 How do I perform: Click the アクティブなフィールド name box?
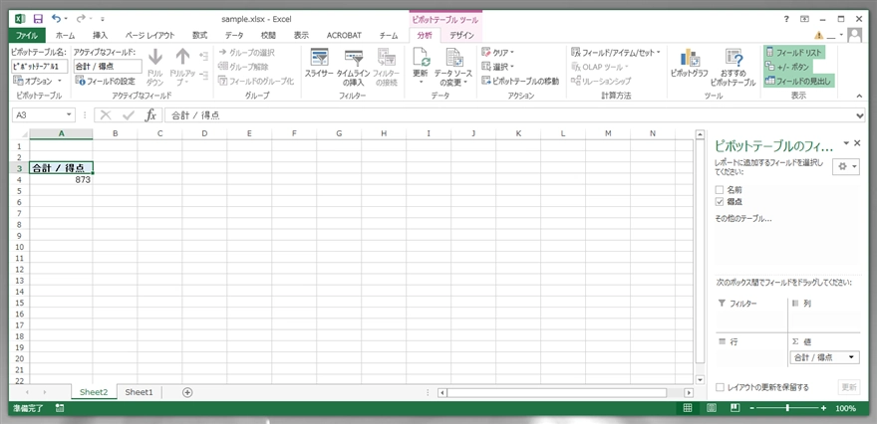point(108,67)
